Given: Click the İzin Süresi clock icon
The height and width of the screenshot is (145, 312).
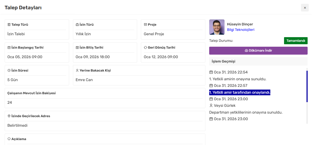Looking at the screenshot, I should pos(9,70).
